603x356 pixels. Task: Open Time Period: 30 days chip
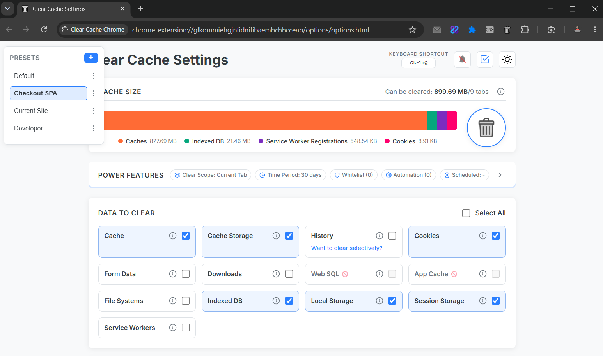click(x=291, y=175)
